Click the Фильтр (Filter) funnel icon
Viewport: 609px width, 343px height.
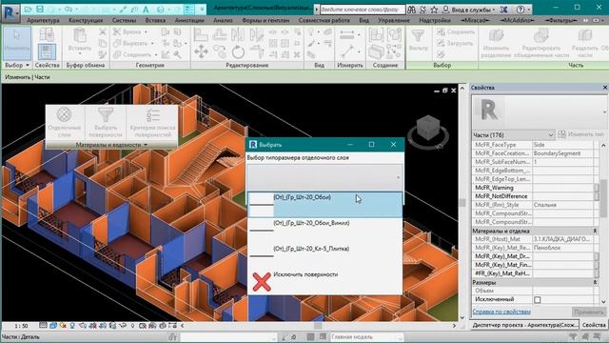(419, 40)
